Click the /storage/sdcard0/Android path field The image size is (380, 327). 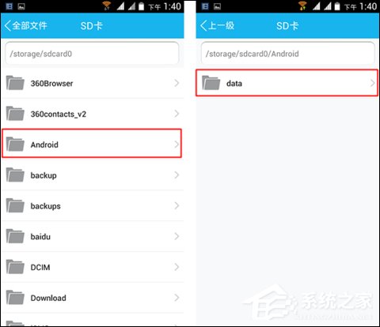287,54
